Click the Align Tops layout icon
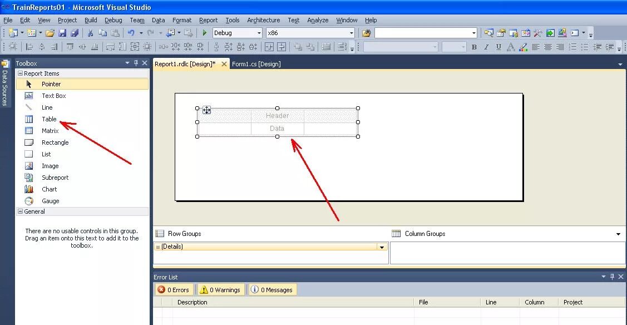The width and height of the screenshot is (627, 325). (70, 47)
